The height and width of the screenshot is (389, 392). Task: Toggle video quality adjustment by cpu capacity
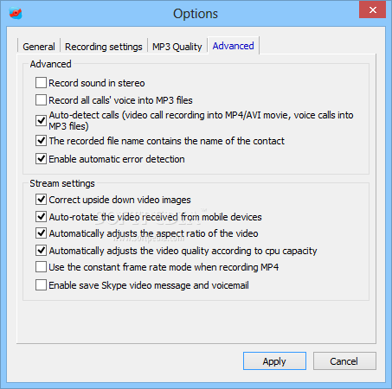point(41,251)
